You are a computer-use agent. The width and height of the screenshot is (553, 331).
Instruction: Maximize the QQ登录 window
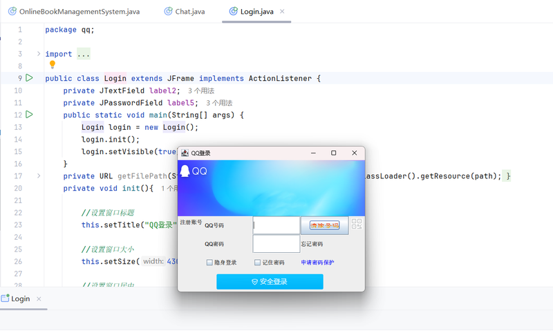point(334,153)
